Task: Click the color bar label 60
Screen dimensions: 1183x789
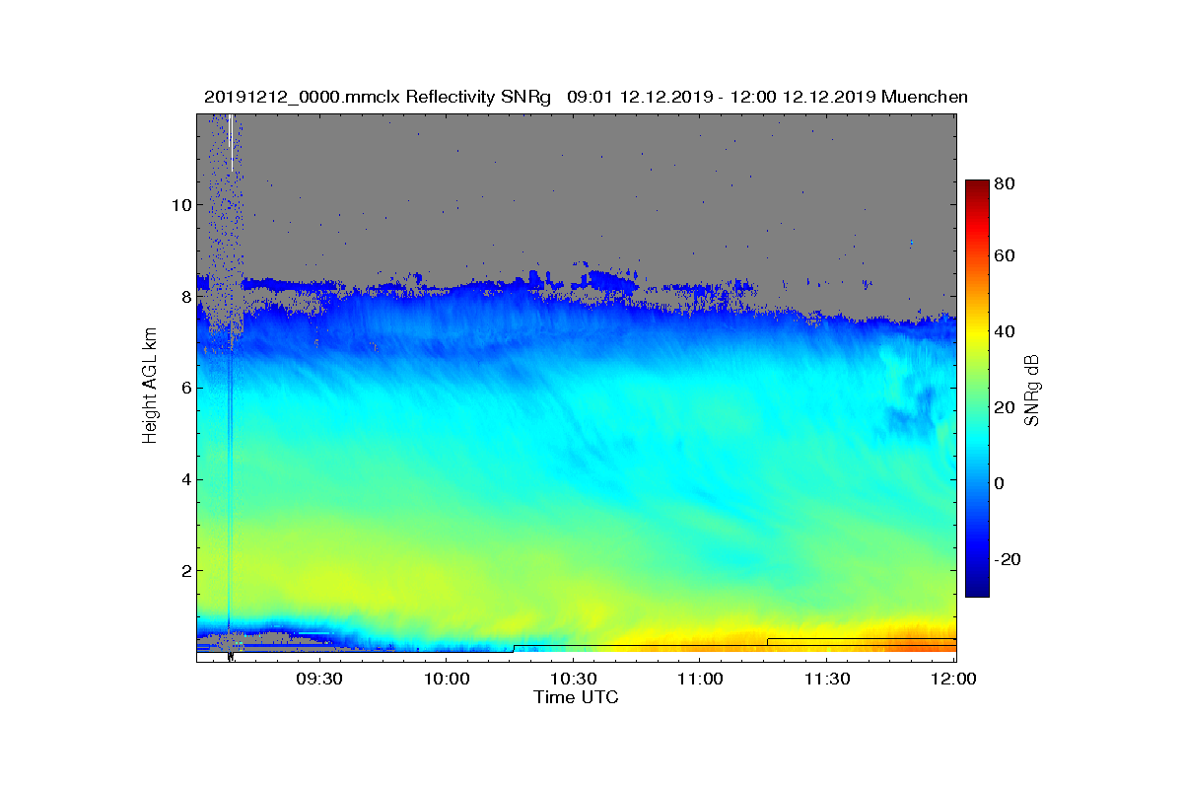Action: [x=1005, y=256]
